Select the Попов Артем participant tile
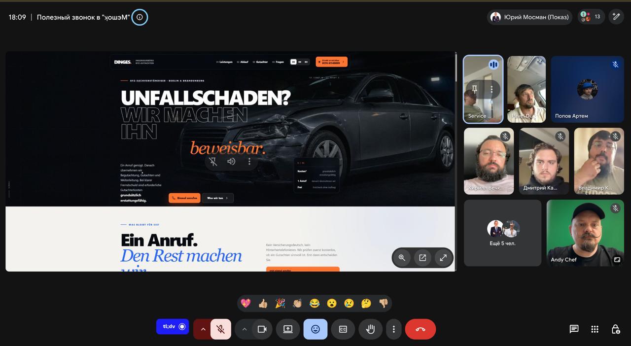The width and height of the screenshot is (631, 346). coord(587,89)
